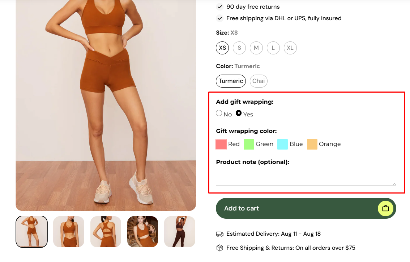
Task: Click the Product note text field
Action: click(x=306, y=177)
